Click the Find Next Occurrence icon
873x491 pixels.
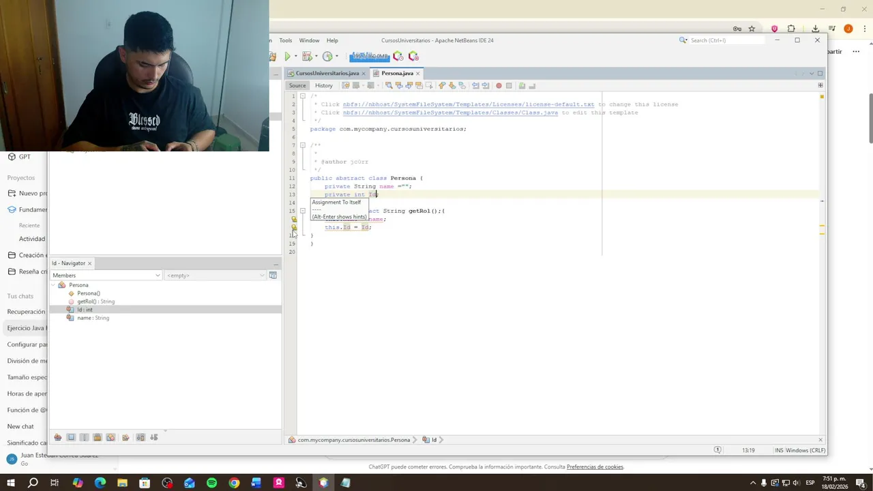coord(409,85)
